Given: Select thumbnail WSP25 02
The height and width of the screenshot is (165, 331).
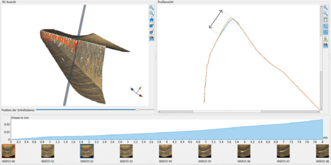Looking at the screenshot, I should [87, 151].
